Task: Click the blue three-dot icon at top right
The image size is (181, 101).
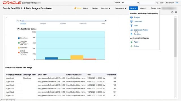Action: pos(177,3)
